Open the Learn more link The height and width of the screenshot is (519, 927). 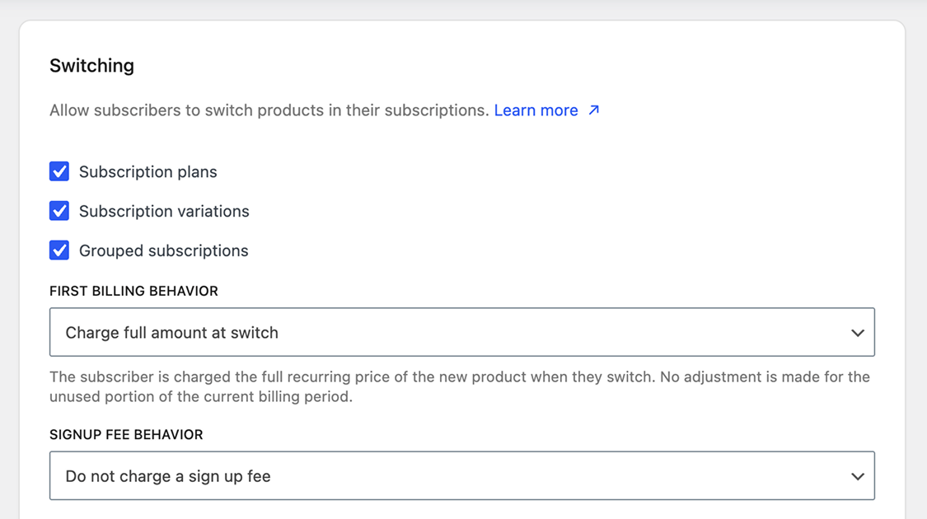536,110
